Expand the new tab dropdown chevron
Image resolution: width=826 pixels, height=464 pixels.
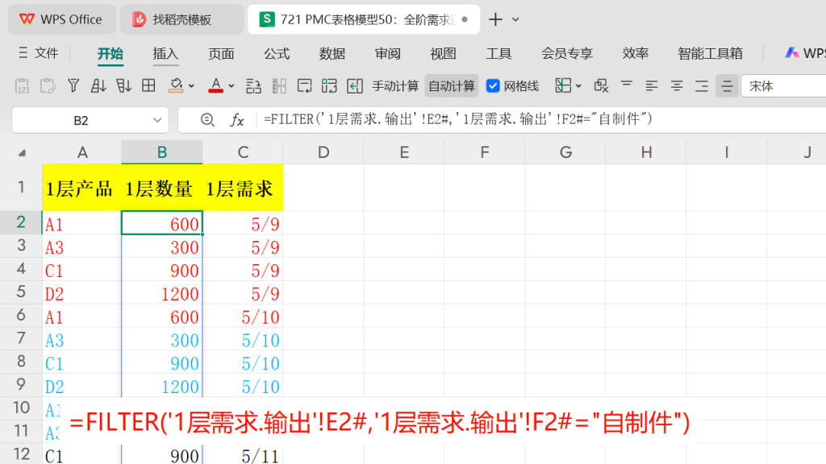point(515,20)
